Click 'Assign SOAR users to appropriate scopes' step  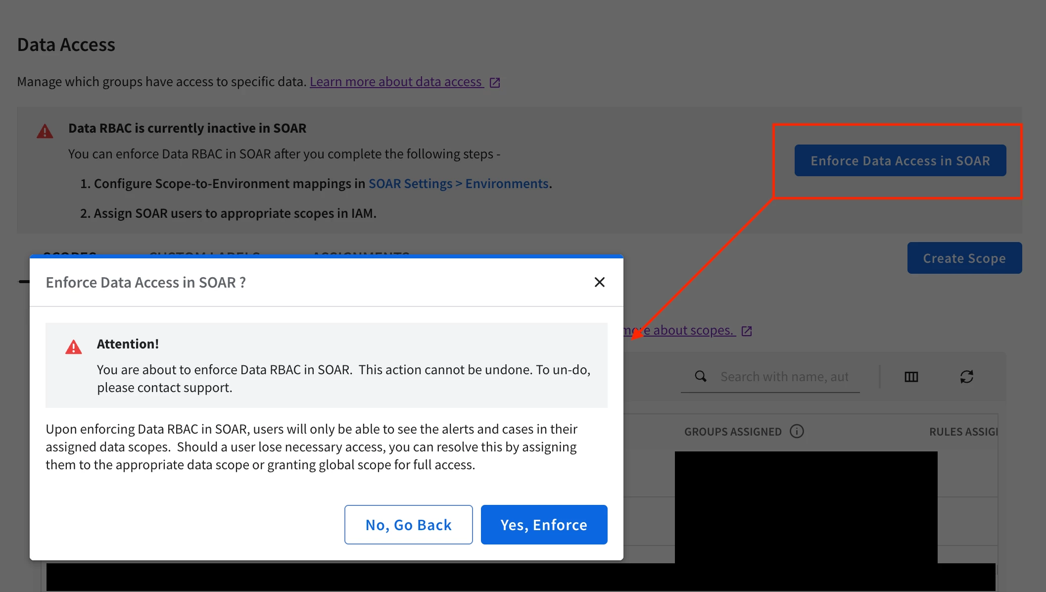coord(228,213)
